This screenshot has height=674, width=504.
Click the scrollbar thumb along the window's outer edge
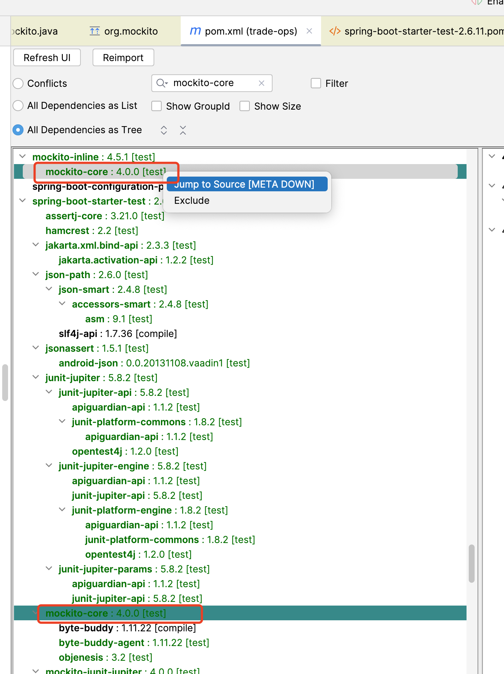pos(5,383)
